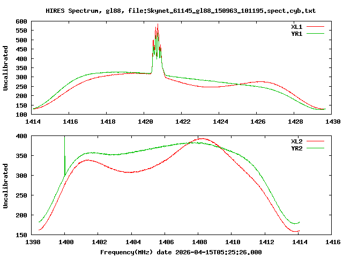Click the 1402 frequency tick label
Image resolution: width=343 pixels, height=257 pixels.
(99, 242)
